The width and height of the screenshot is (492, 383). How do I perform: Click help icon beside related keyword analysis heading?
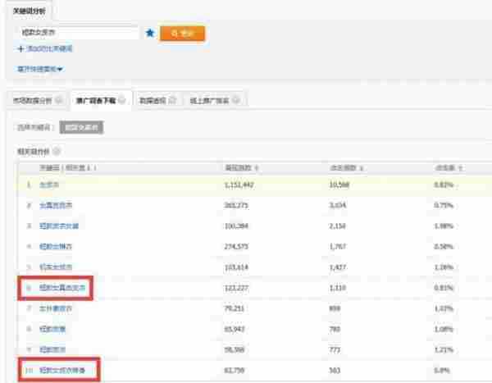[x=55, y=152]
